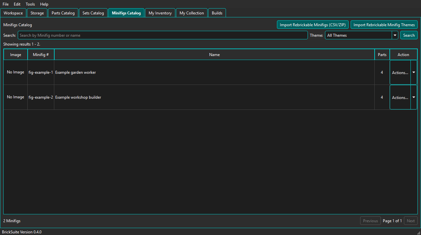Viewport: 421px width, 235px height.
Task: Open the Tools menu
Action: [30, 4]
